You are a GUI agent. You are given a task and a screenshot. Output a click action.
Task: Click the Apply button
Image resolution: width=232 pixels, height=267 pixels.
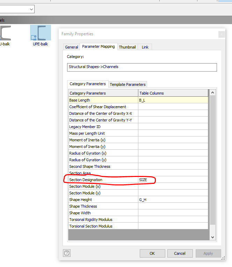click(x=208, y=253)
